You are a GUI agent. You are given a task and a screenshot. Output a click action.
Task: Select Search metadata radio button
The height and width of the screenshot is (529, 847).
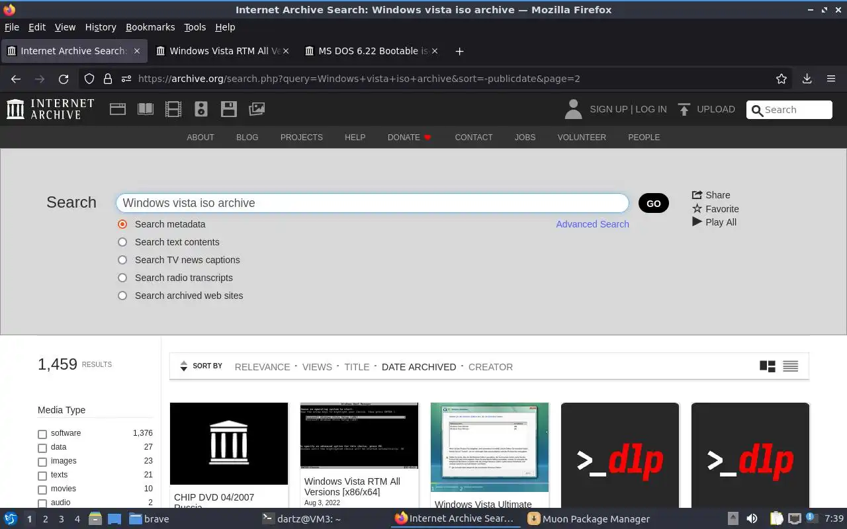[122, 224]
